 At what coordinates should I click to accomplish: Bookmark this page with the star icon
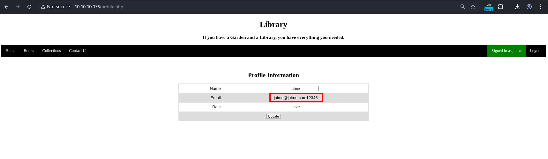(x=473, y=7)
